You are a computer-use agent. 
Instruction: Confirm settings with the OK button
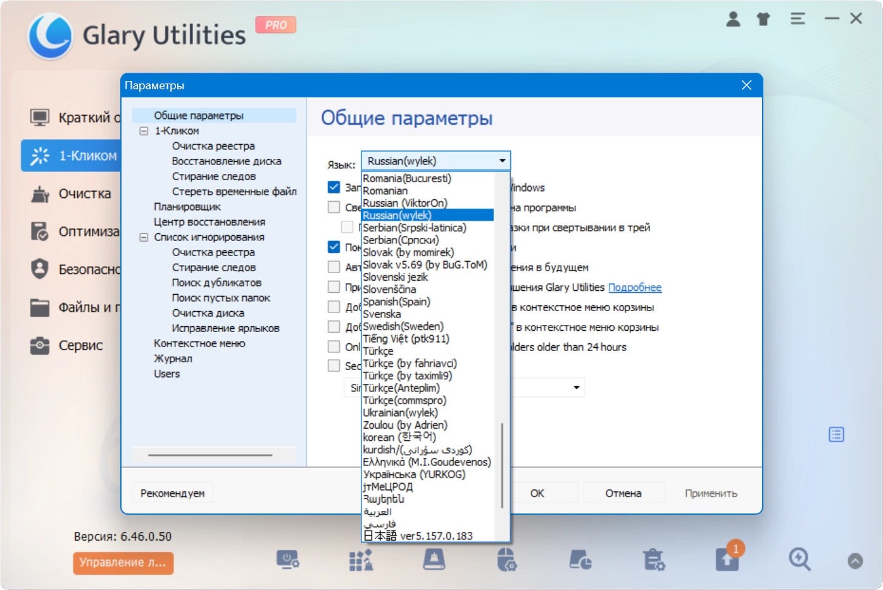pos(537,493)
